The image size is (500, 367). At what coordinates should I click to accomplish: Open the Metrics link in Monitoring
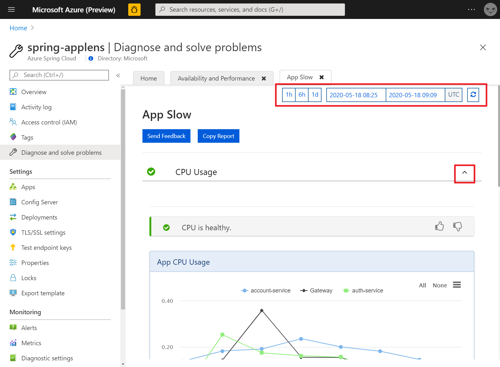click(x=31, y=343)
